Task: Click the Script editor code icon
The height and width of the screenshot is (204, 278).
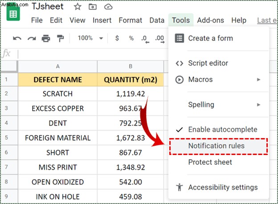Action: pyautogui.click(x=180, y=63)
